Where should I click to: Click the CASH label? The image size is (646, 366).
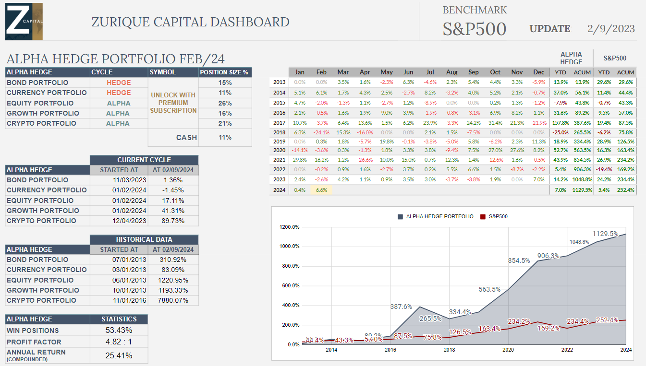point(186,138)
